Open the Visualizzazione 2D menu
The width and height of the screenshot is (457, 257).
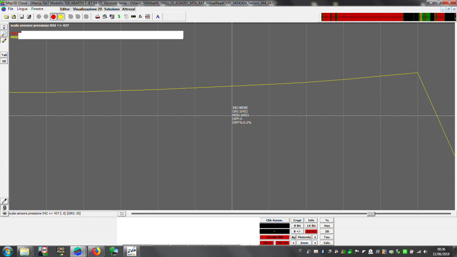coord(87,9)
